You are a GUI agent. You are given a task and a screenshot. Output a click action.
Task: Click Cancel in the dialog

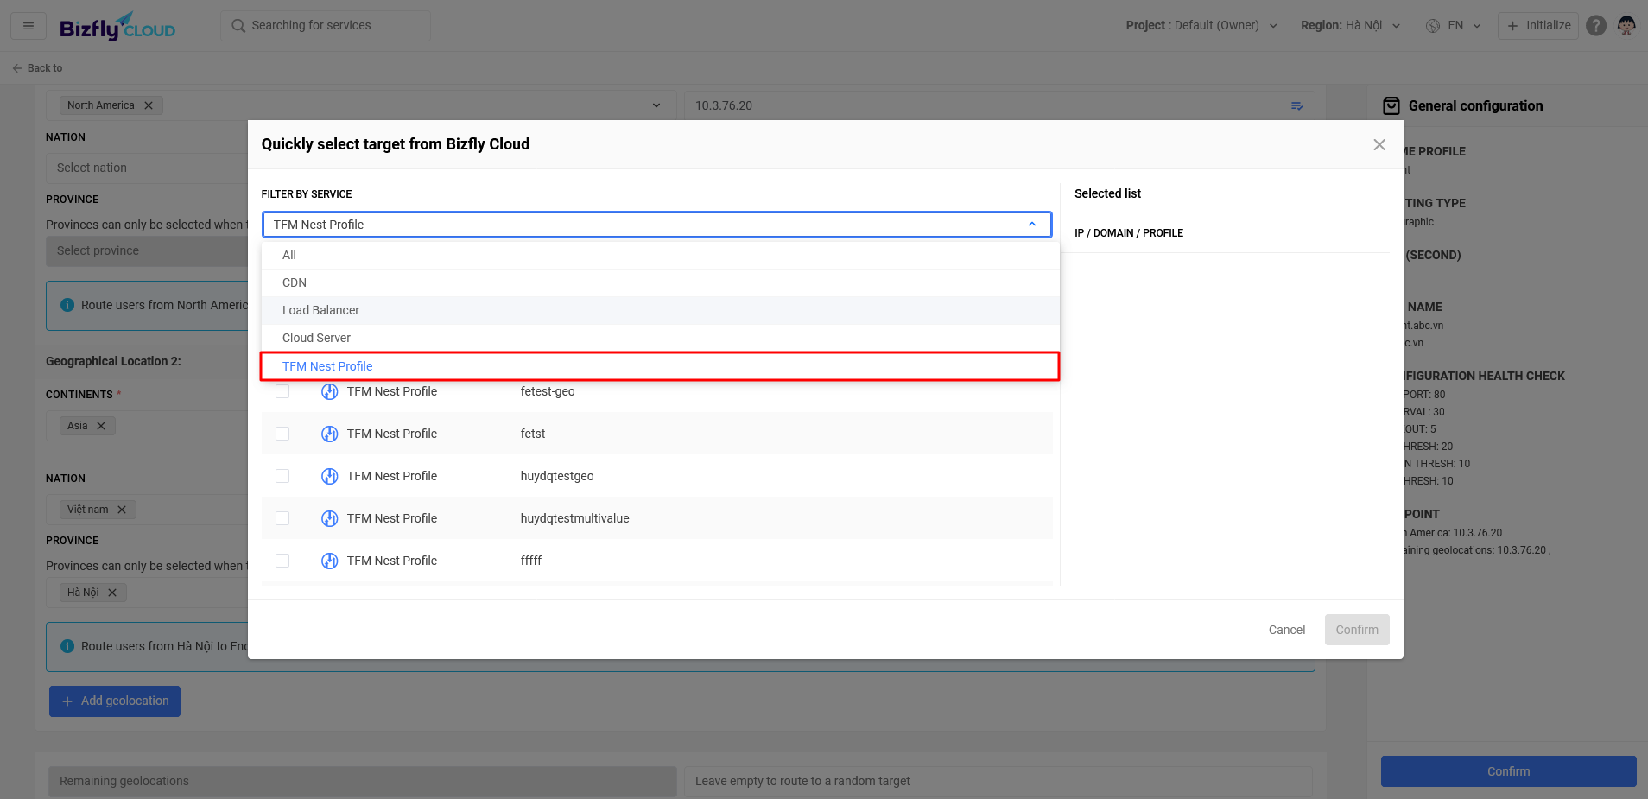pyautogui.click(x=1287, y=630)
